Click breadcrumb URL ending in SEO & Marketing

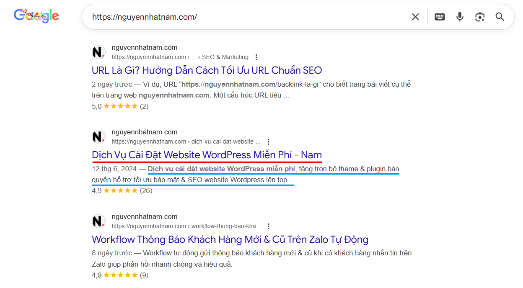[180, 57]
